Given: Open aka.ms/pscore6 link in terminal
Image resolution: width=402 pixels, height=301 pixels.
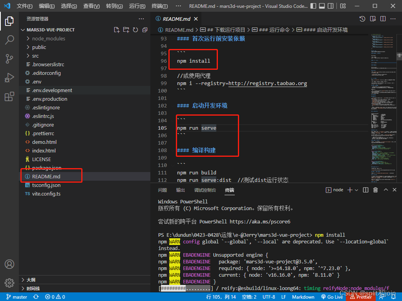Looking at the screenshot, I should coord(260,222).
